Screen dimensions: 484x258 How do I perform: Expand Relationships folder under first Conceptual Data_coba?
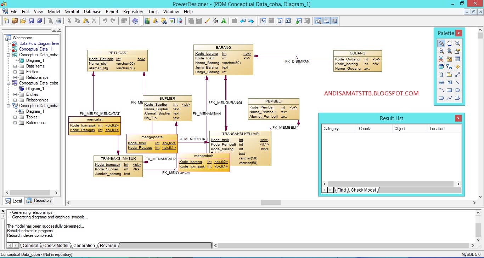point(15,77)
